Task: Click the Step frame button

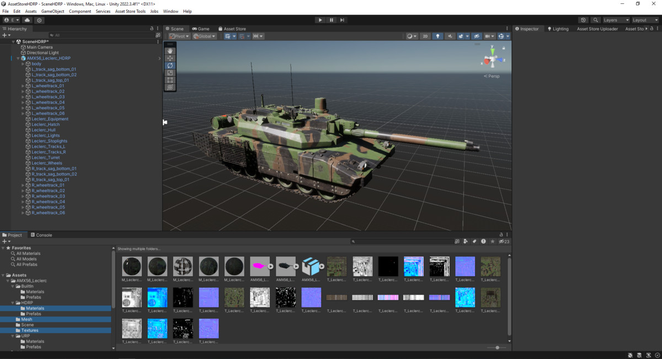Action: (x=342, y=20)
